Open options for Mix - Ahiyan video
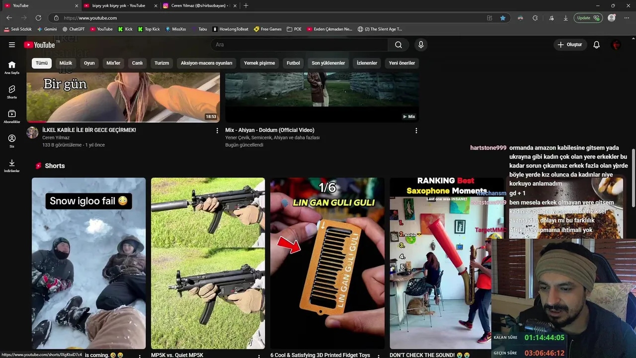 pyautogui.click(x=416, y=131)
